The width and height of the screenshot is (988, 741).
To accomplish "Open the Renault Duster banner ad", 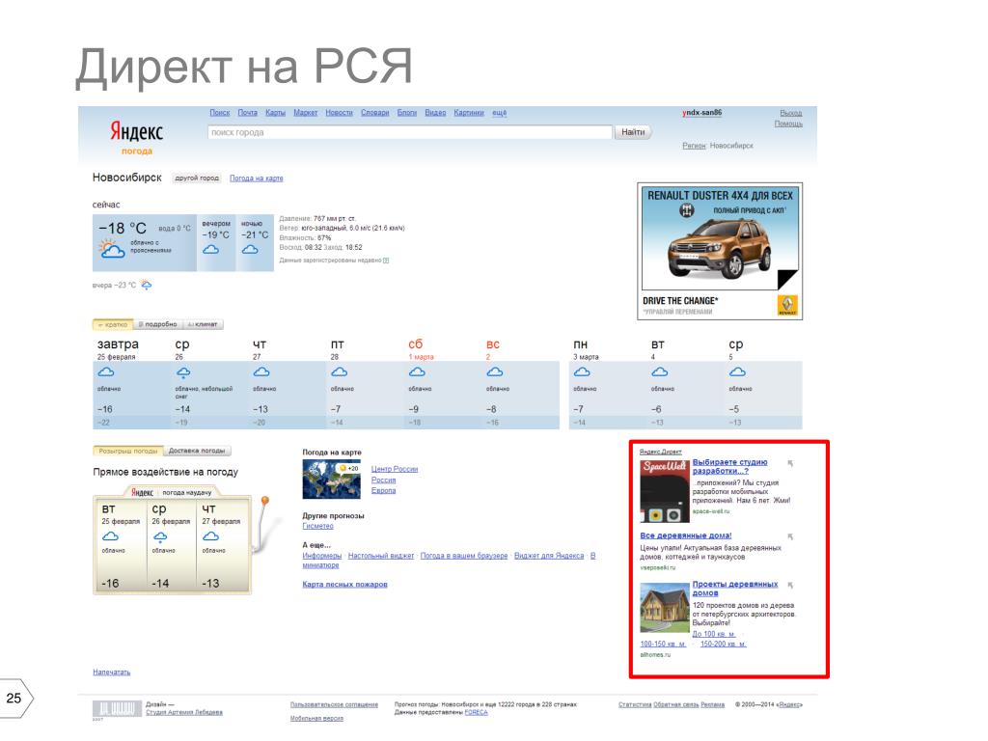I will (x=720, y=252).
